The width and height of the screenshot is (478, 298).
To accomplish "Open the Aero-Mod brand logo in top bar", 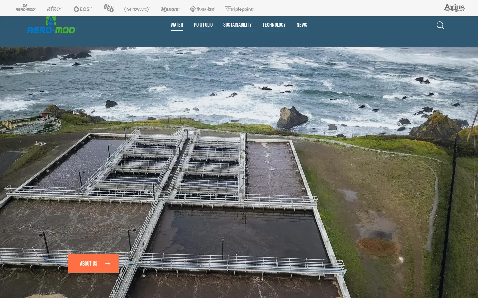I will [26, 8].
